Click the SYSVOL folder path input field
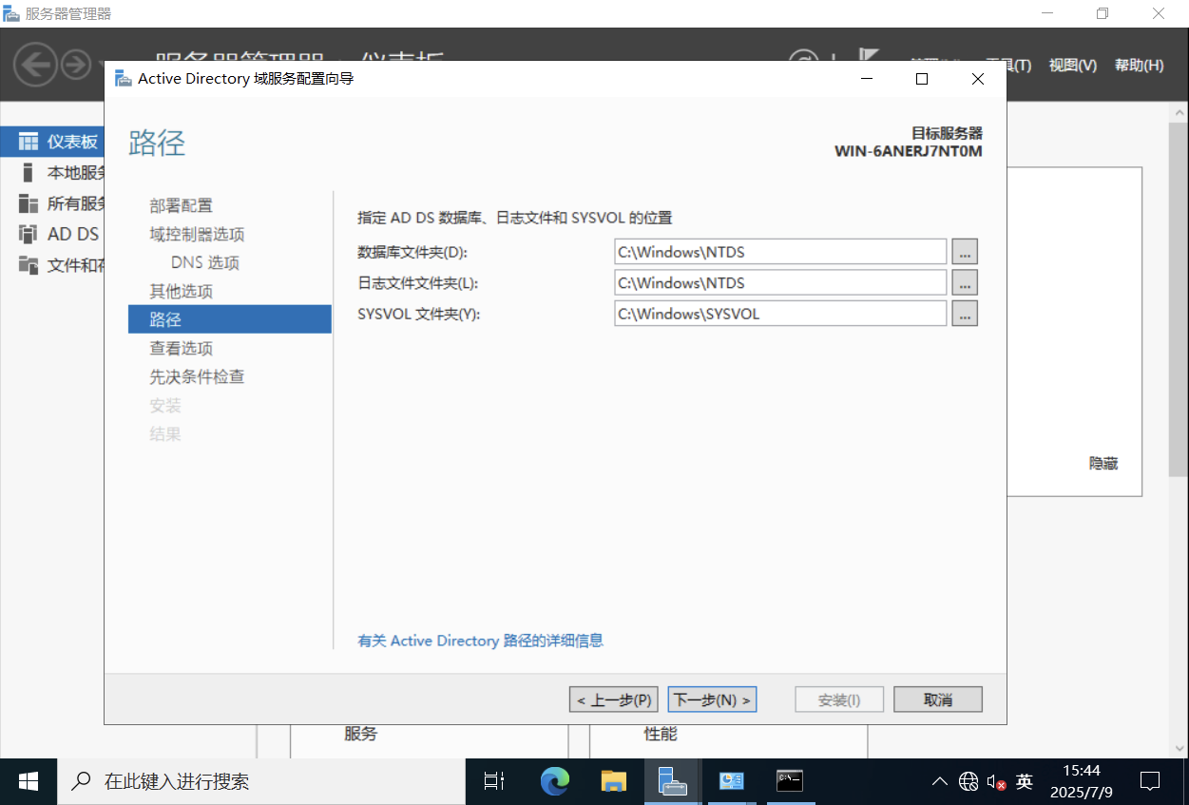Viewport: 1189px width, 805px height. [x=779, y=314]
